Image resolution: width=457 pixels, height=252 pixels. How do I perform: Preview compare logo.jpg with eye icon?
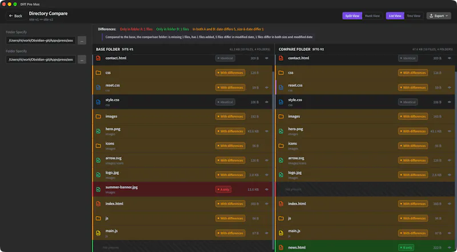pos(450,175)
